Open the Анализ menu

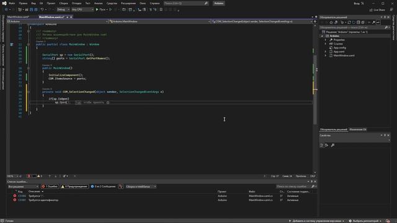(99, 3)
